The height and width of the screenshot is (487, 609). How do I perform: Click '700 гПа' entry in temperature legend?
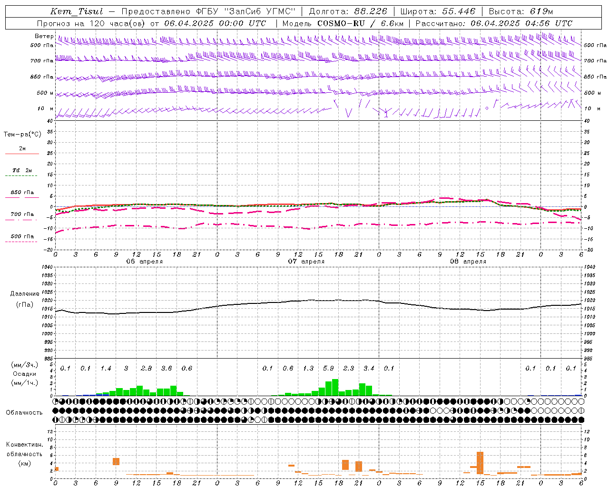point(22,214)
